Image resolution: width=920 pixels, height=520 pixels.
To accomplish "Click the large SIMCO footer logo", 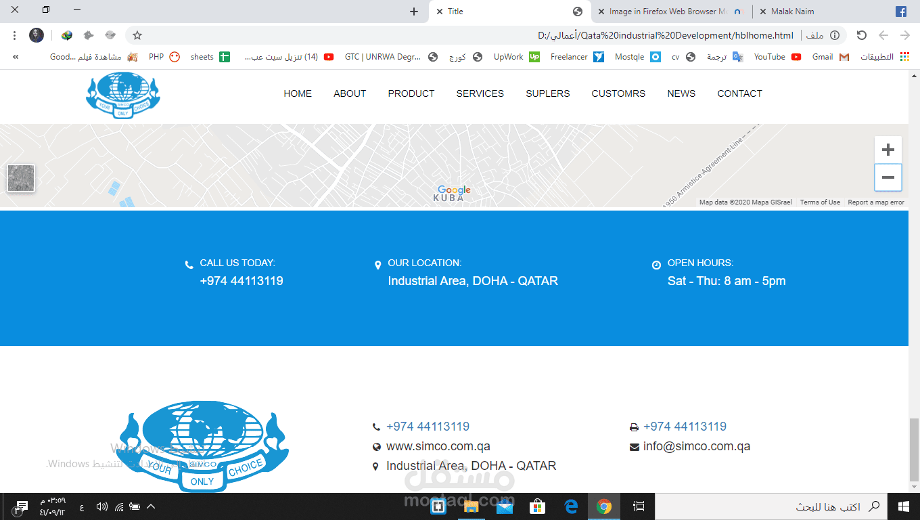I will (x=203, y=446).
